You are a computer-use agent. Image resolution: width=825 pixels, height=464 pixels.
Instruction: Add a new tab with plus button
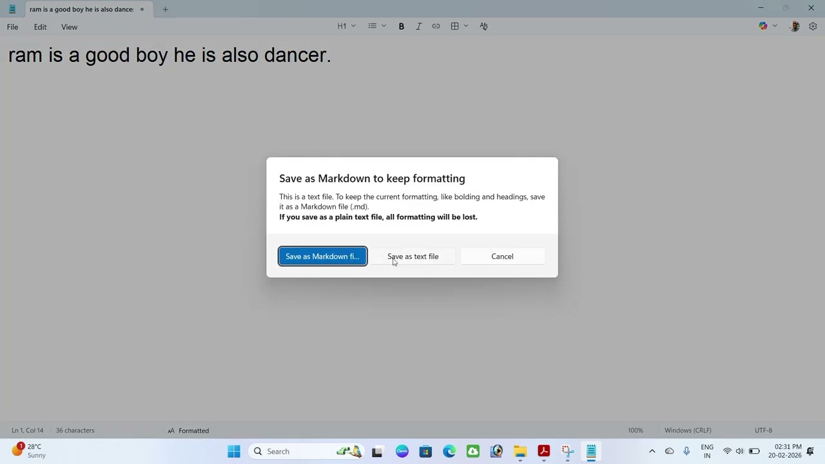click(x=165, y=9)
